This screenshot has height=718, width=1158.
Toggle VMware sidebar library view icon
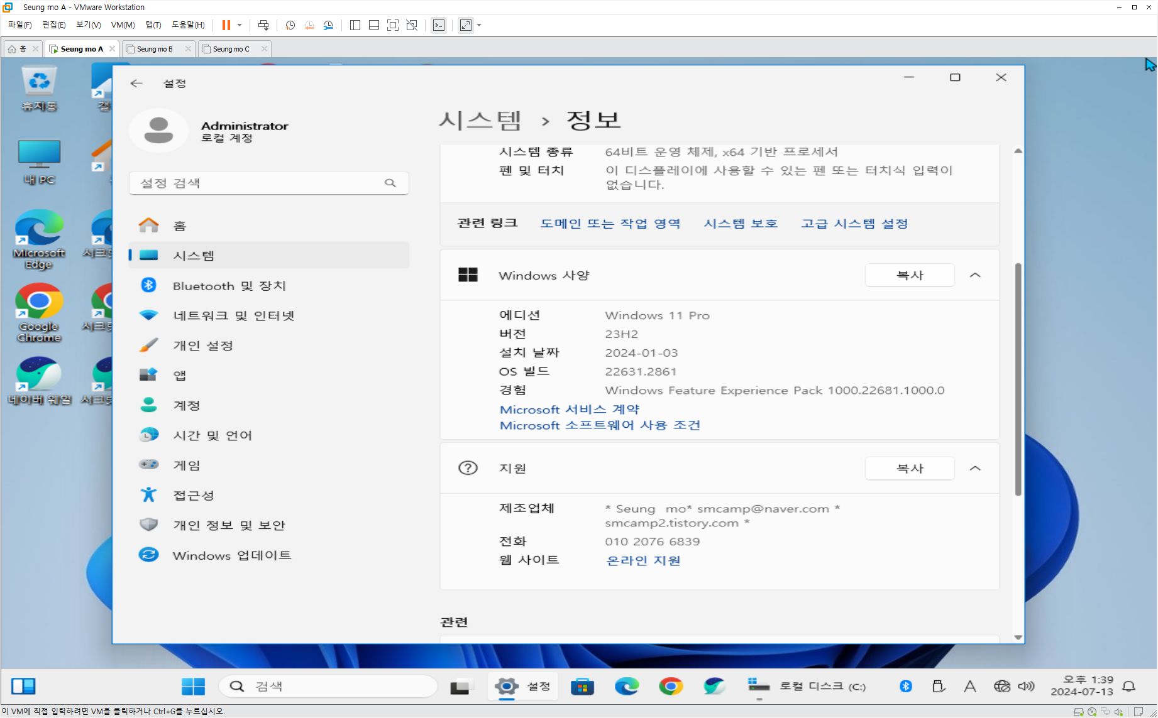click(x=355, y=25)
